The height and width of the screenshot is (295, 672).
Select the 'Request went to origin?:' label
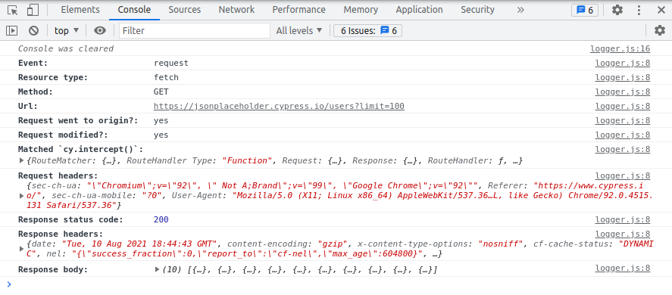pyautogui.click(x=78, y=121)
